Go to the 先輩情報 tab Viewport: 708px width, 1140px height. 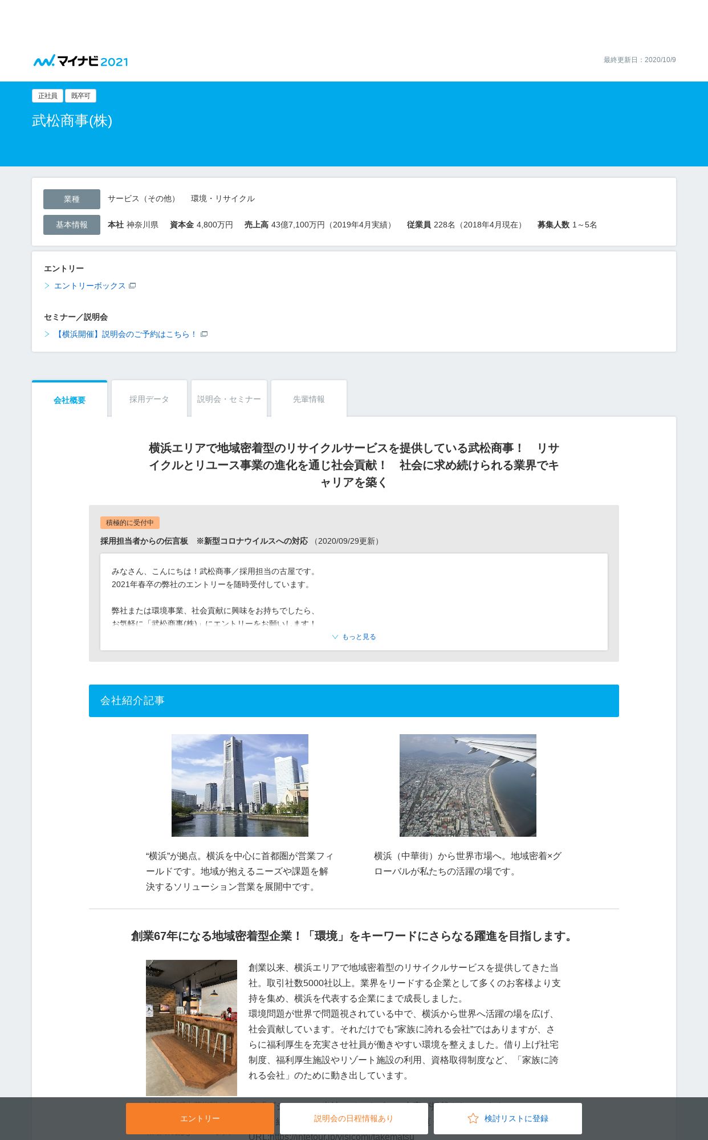point(309,399)
